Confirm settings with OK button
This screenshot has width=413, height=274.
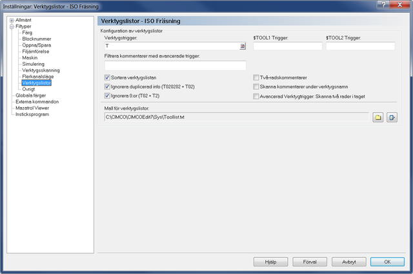pyautogui.click(x=387, y=262)
